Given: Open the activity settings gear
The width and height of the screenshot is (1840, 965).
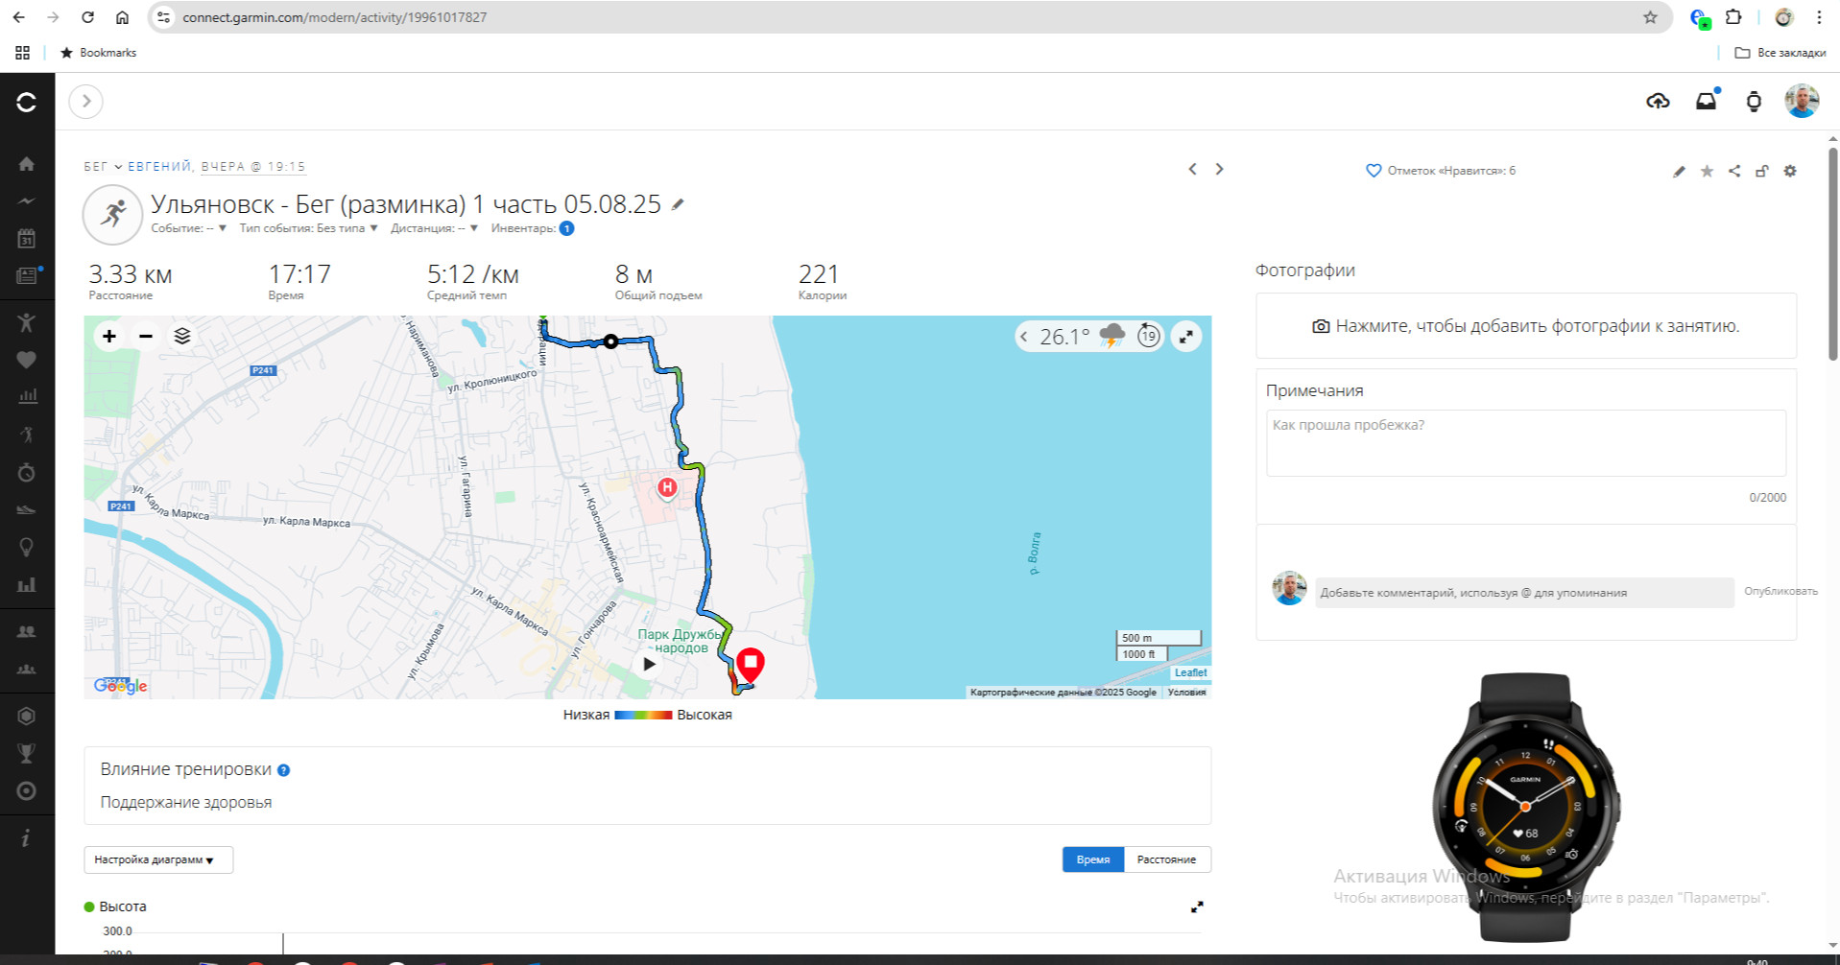Looking at the screenshot, I should 1790,171.
